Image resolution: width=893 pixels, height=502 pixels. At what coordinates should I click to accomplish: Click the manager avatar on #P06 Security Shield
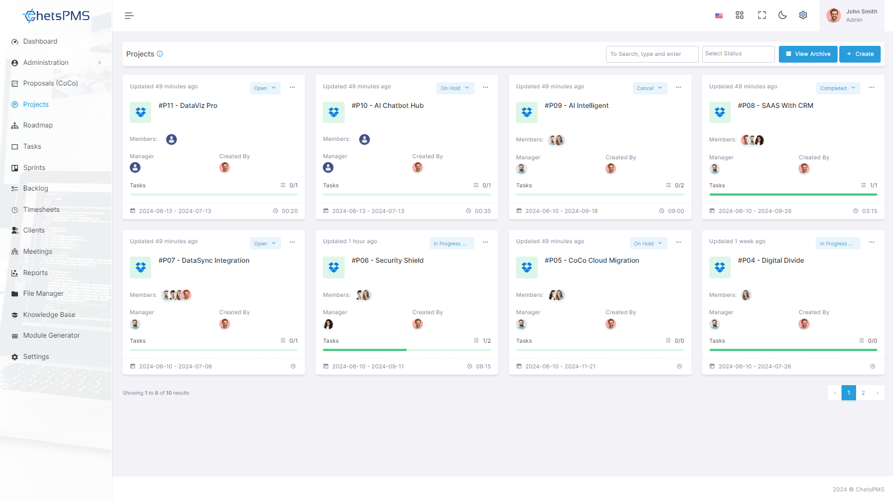pyautogui.click(x=328, y=324)
